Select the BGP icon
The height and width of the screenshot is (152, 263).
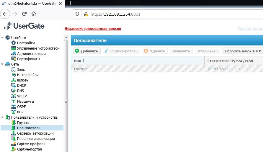pos(13,112)
